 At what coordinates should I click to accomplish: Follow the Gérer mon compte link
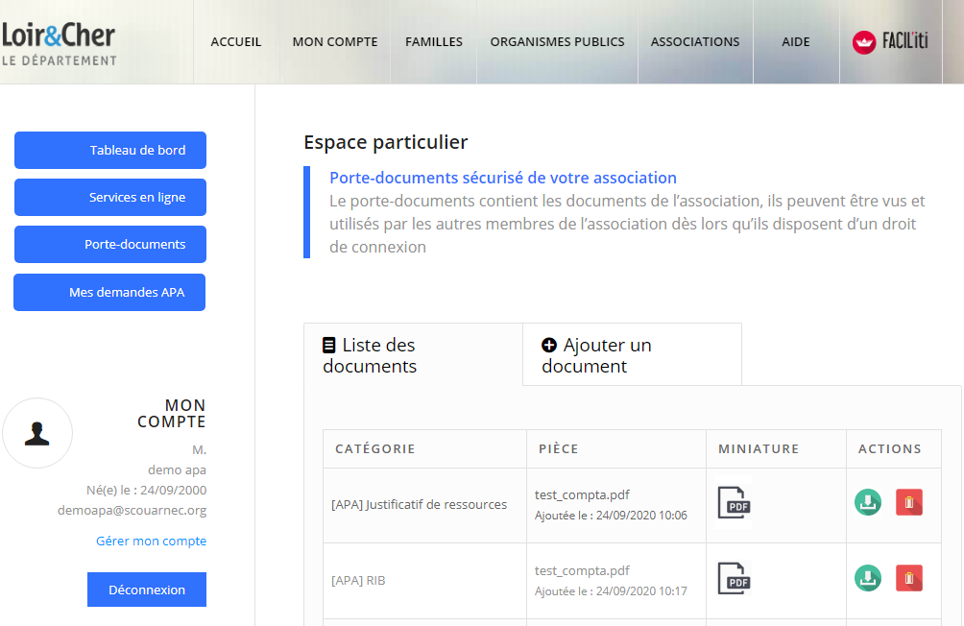[151, 542]
